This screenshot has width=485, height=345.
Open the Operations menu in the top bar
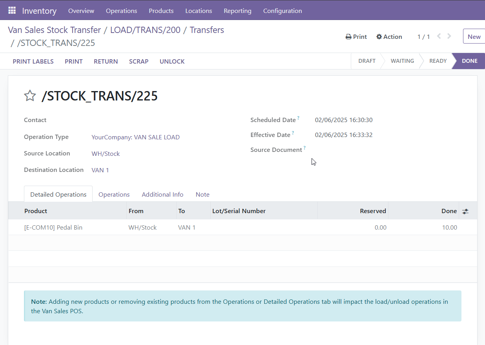pos(121,11)
